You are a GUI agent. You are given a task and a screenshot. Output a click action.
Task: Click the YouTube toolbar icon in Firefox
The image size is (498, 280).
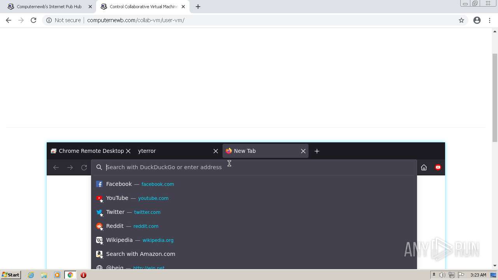click(438, 167)
